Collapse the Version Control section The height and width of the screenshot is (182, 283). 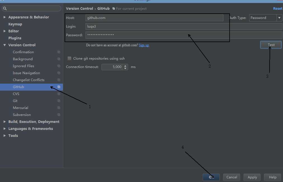(x=4, y=45)
